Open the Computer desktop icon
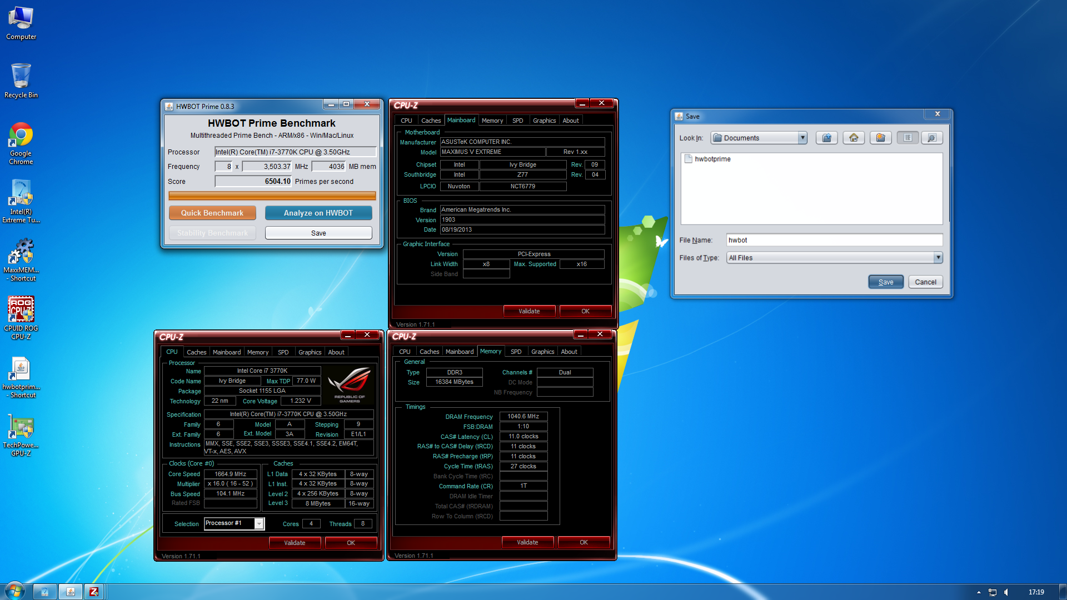Image resolution: width=1067 pixels, height=600 pixels. tap(21, 23)
